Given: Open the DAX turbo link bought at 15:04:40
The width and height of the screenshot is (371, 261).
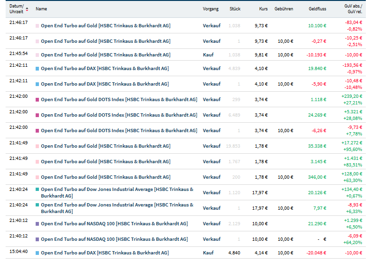Looking at the screenshot, I should [x=105, y=253].
